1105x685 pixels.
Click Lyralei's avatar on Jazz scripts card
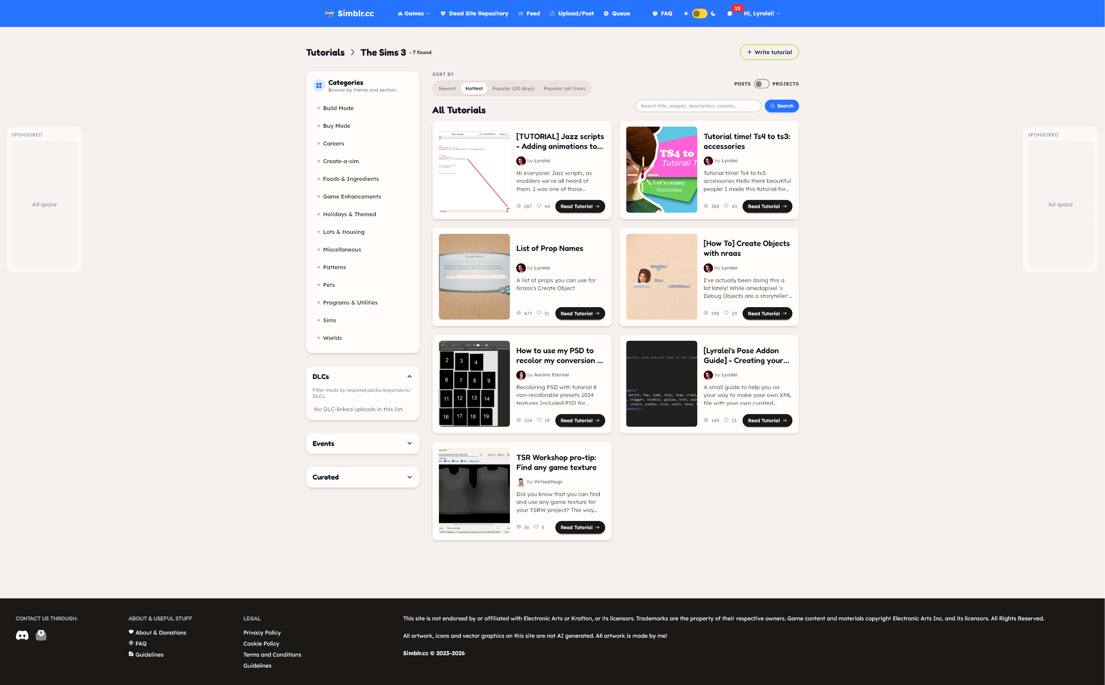(521, 161)
